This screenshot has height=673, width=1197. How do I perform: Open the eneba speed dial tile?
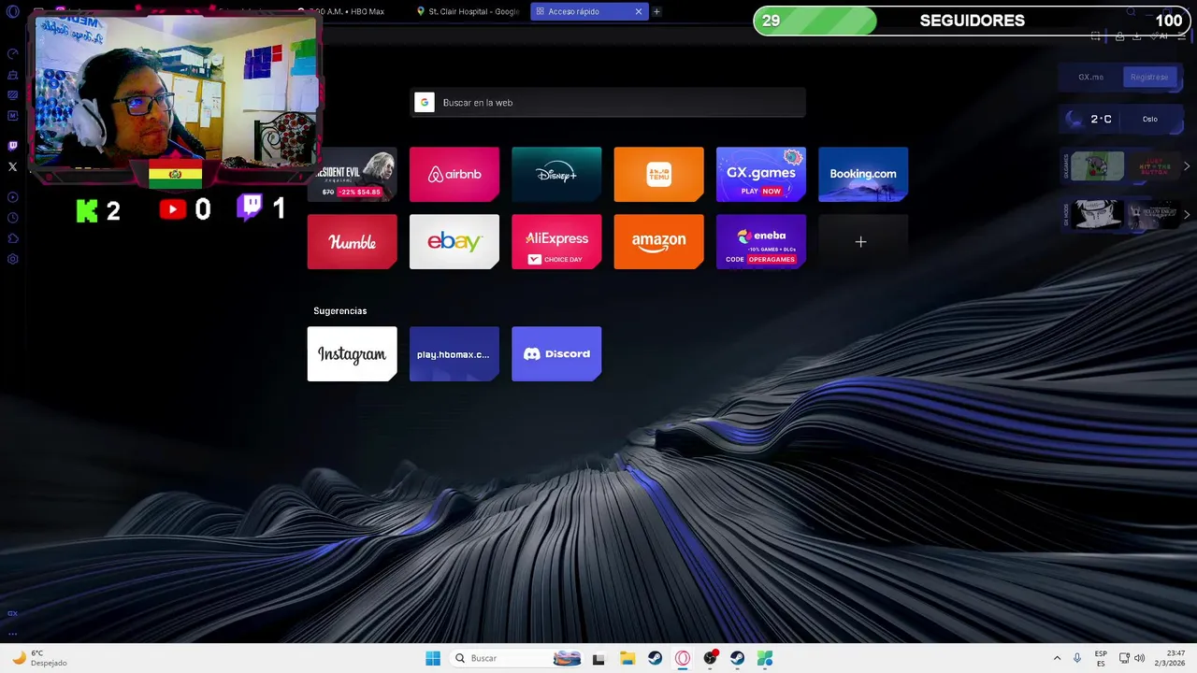tap(761, 242)
